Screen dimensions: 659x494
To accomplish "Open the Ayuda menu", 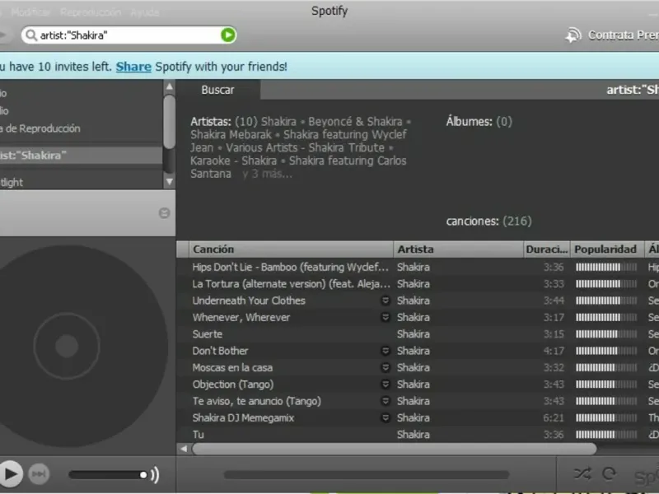I will click(145, 12).
